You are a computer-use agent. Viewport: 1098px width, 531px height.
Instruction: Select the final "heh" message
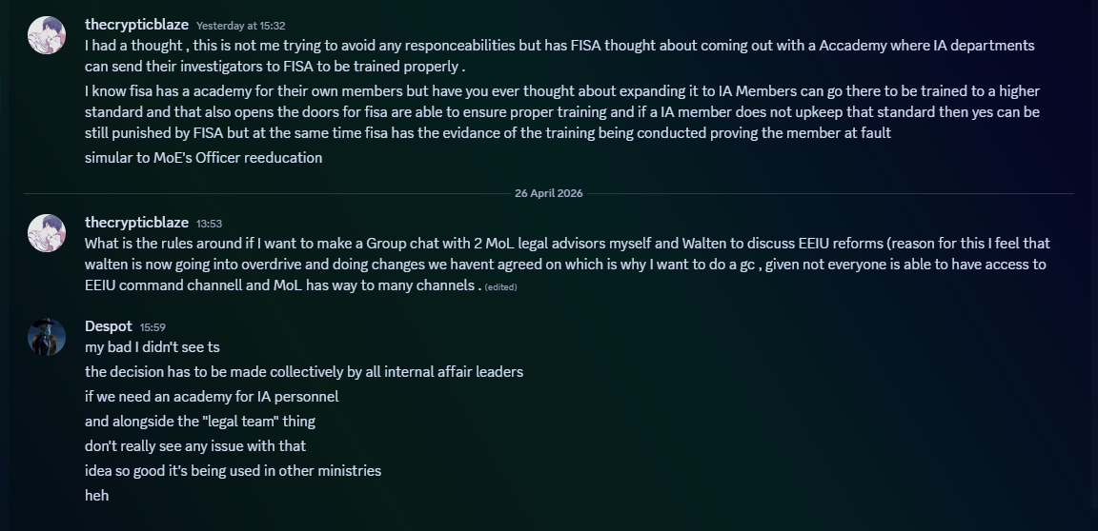[x=96, y=496]
